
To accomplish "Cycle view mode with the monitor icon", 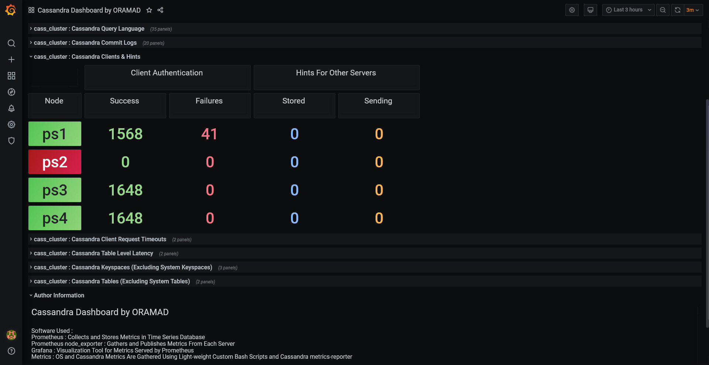I will tap(590, 10).
